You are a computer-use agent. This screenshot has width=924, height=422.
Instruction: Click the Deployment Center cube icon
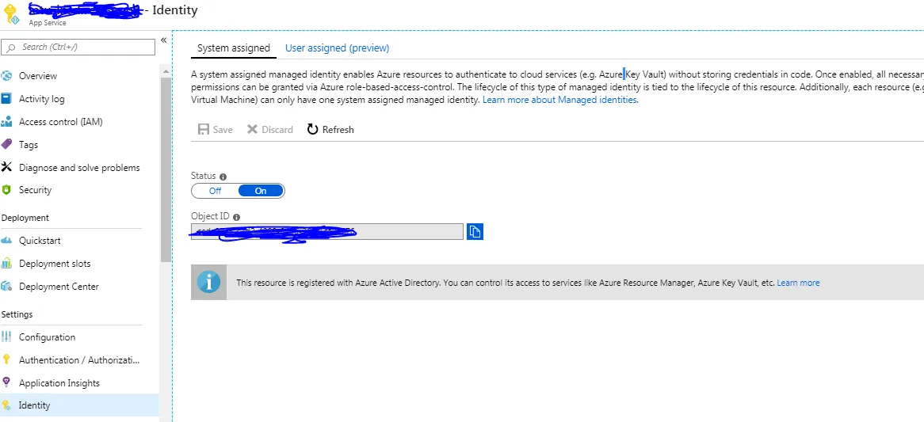(x=6, y=286)
